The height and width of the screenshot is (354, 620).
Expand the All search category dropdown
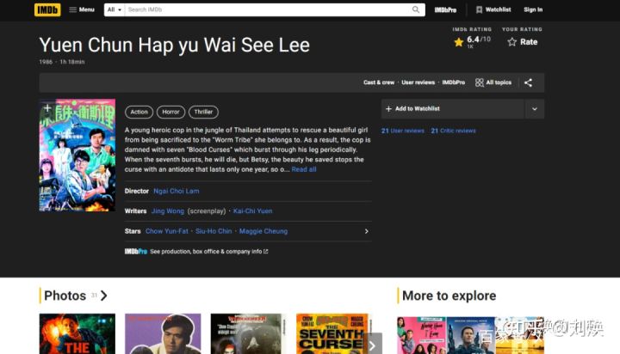[115, 9]
